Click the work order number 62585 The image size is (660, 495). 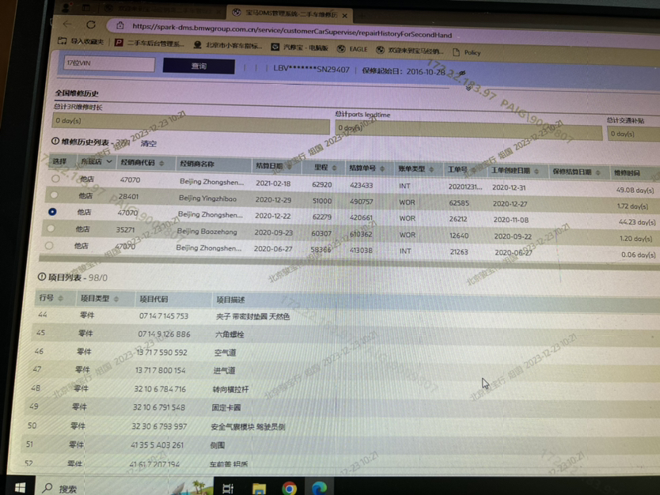pos(459,202)
